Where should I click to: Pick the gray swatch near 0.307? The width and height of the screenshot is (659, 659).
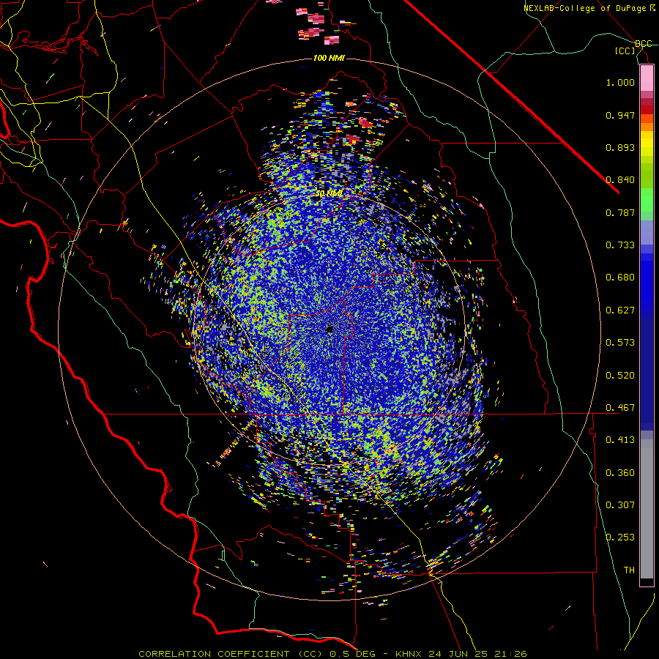(647, 509)
